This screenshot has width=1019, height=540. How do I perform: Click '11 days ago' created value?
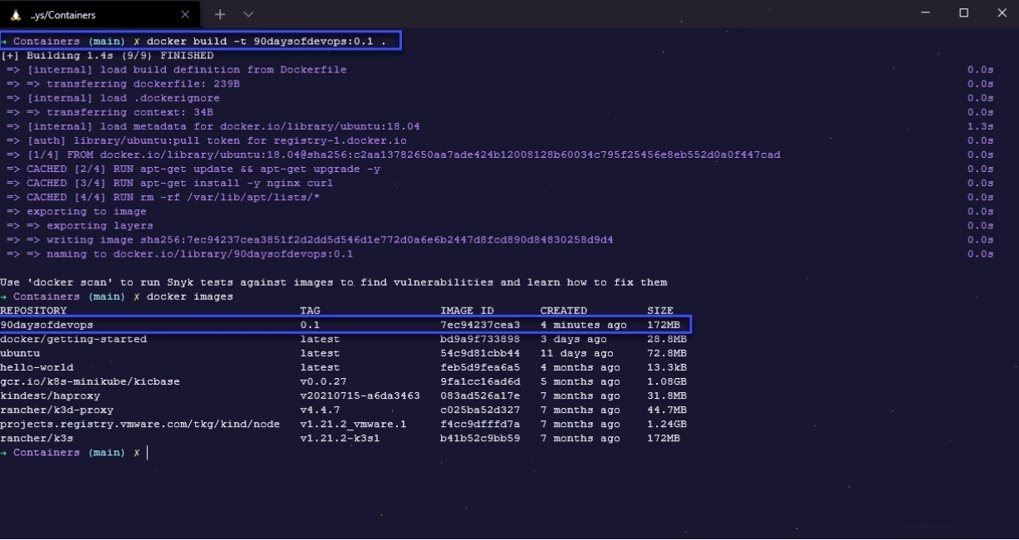click(577, 353)
